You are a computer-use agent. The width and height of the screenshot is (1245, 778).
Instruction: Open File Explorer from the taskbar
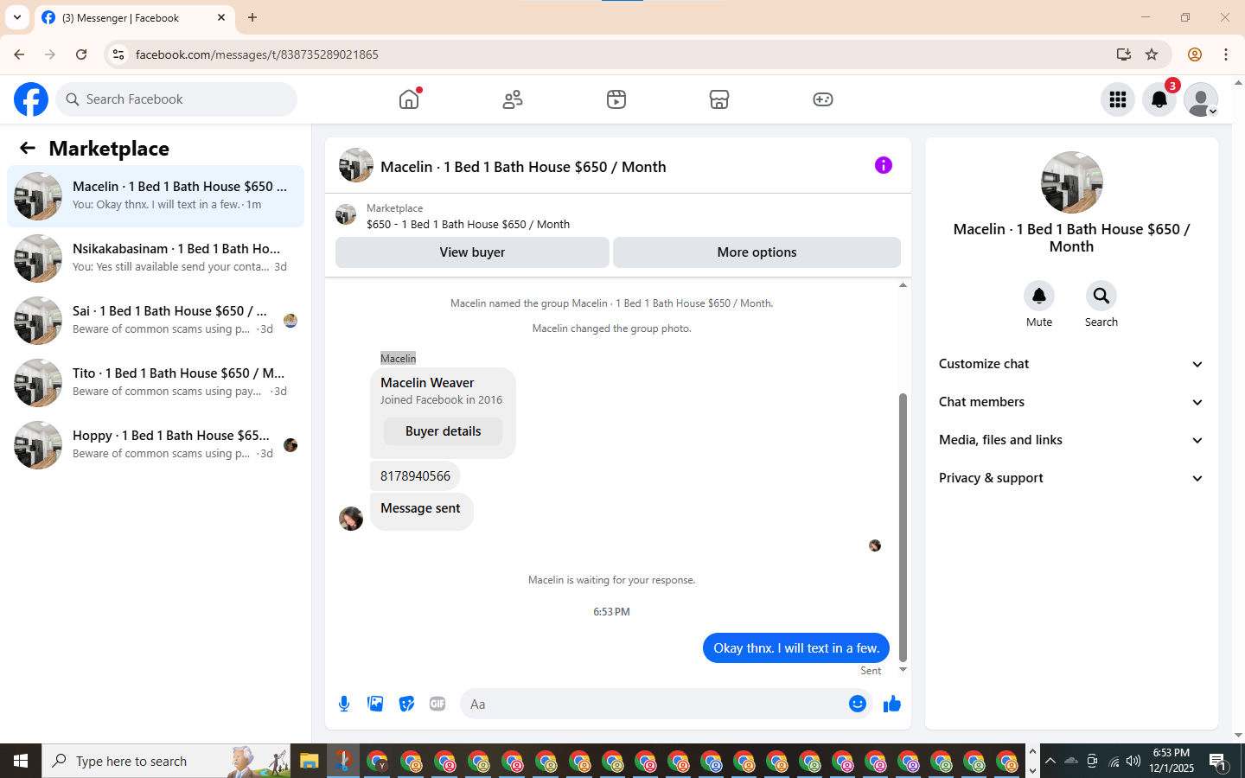(310, 761)
